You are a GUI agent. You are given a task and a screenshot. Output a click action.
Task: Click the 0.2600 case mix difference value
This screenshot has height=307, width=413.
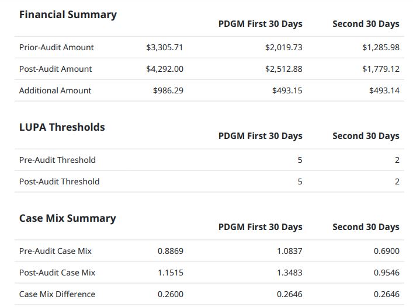pyautogui.click(x=171, y=294)
